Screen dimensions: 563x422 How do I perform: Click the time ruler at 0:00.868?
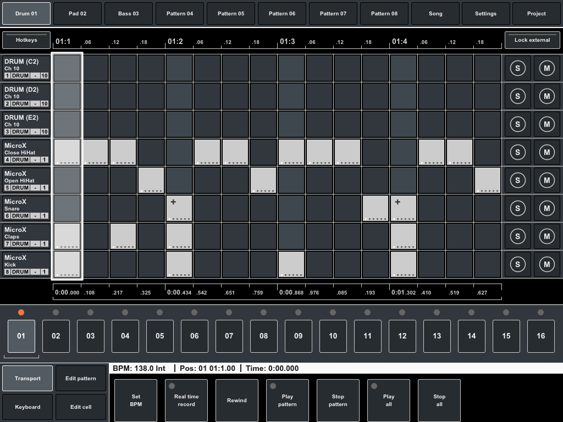click(290, 292)
